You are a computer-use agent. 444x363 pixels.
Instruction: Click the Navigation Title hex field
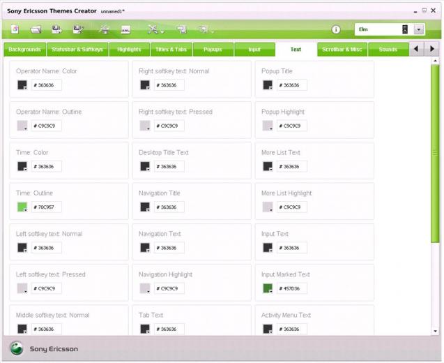[169, 207]
